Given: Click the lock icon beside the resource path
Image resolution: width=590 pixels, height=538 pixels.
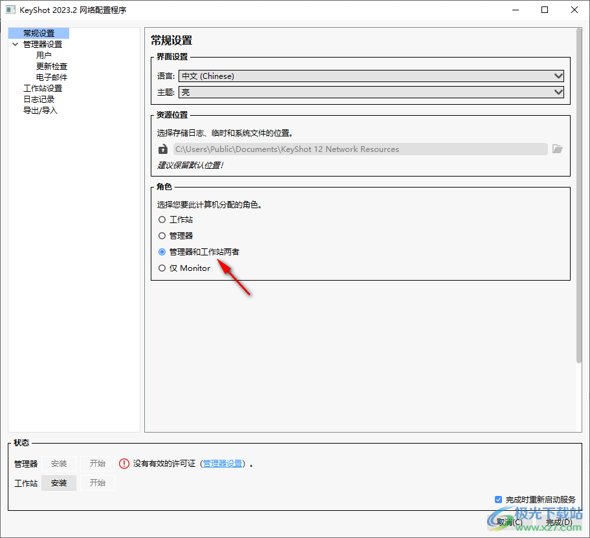Looking at the screenshot, I should [162, 149].
